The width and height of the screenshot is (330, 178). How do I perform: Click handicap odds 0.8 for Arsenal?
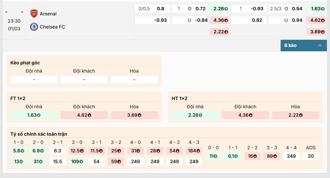click(161, 9)
